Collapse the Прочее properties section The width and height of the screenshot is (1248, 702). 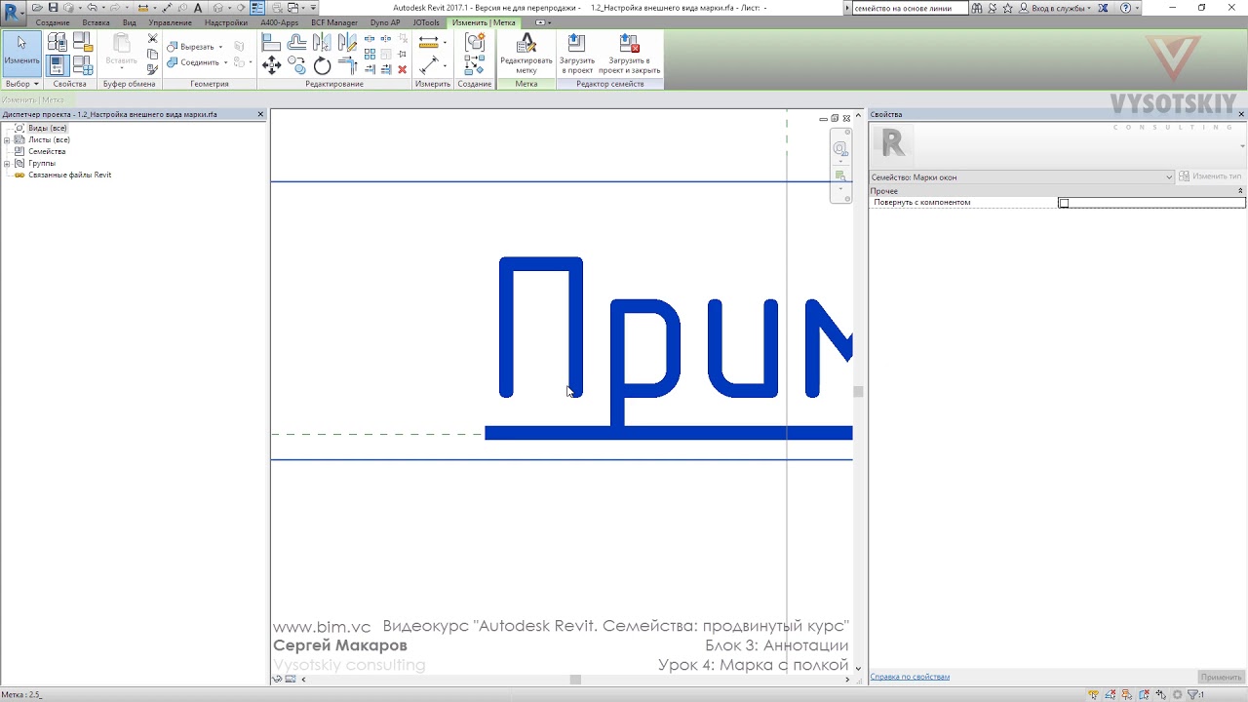coord(1240,191)
